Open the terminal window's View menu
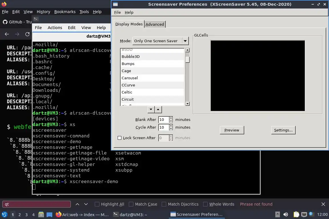This screenshot has height=219, width=329. 86,28
